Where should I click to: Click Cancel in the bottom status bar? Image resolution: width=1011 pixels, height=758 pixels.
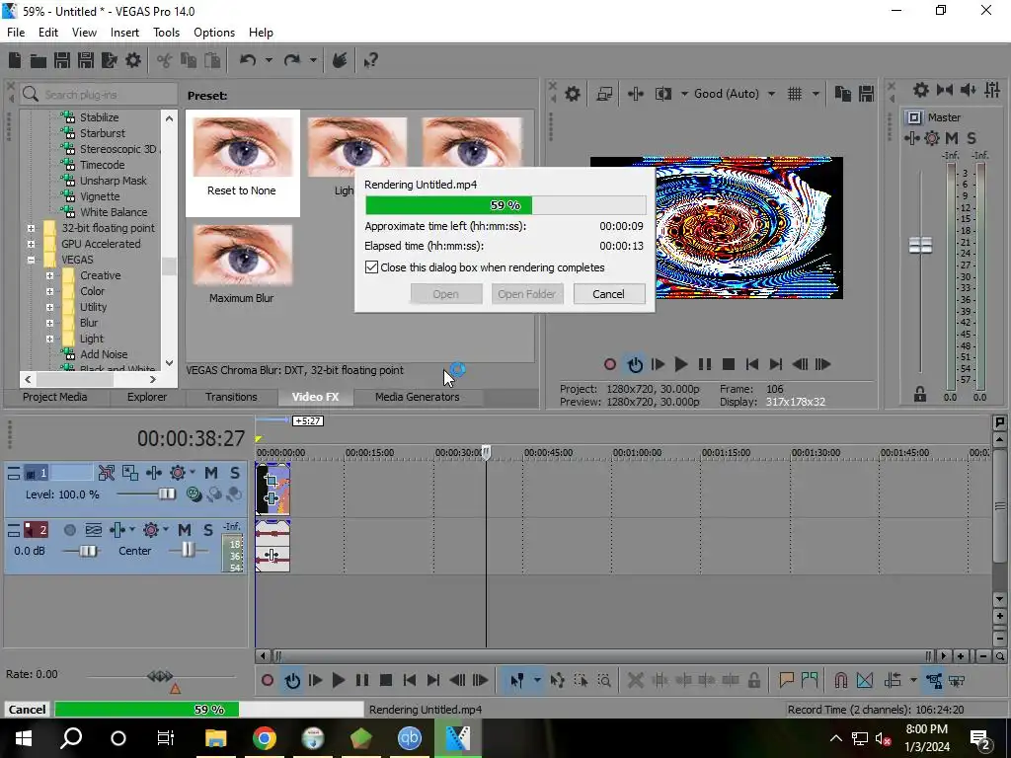click(27, 710)
